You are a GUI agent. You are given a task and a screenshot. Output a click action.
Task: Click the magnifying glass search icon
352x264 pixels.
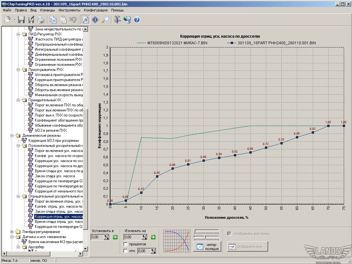105,20
